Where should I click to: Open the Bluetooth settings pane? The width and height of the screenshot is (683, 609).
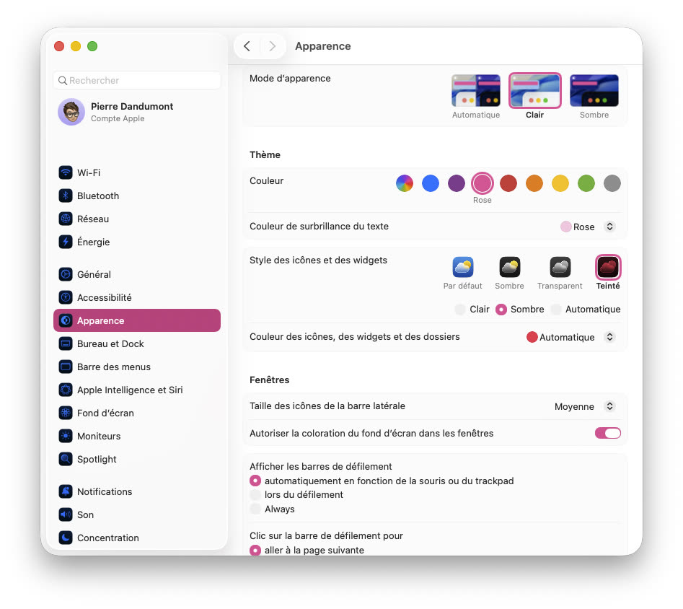point(137,196)
